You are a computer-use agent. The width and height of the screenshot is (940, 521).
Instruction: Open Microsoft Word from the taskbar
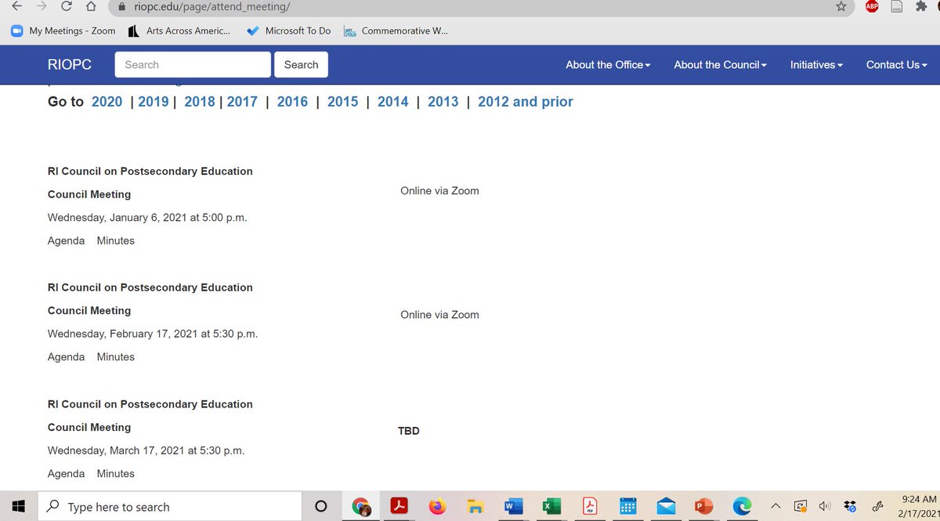(x=513, y=505)
